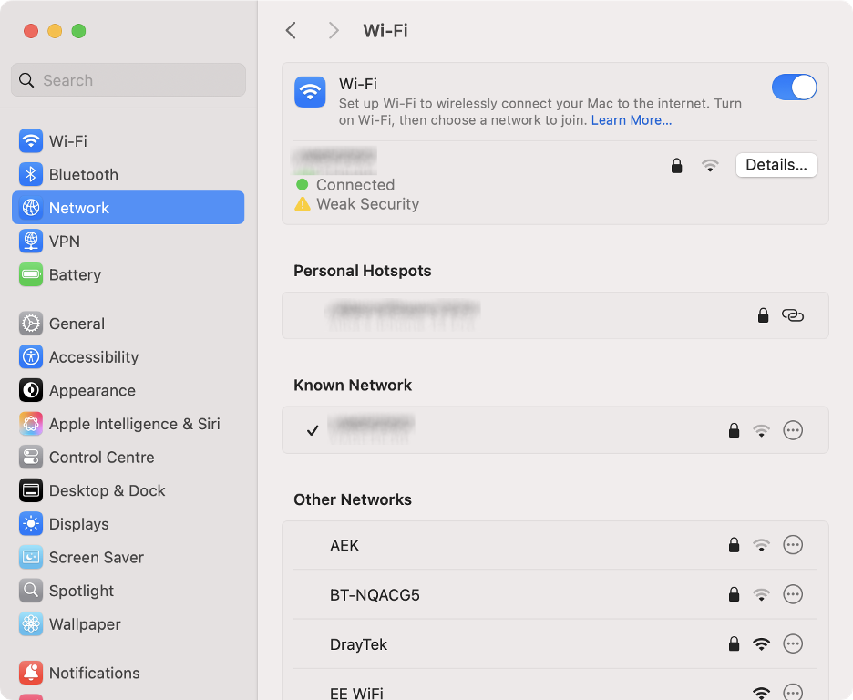Select the Wi-Fi icon in the sidebar
The image size is (853, 700).
pos(30,140)
